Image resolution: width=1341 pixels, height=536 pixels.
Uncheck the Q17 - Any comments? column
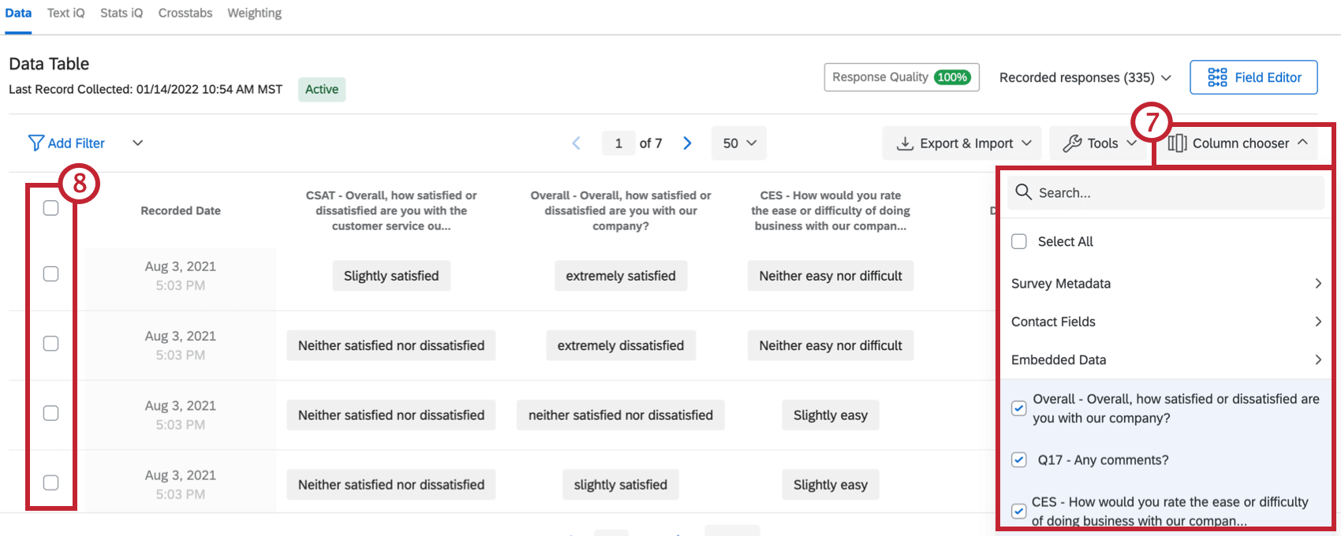point(1019,460)
